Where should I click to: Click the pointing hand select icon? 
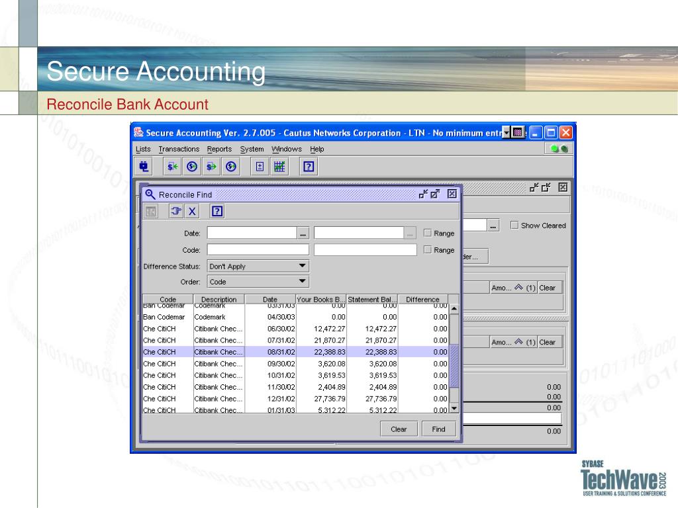pos(176,211)
